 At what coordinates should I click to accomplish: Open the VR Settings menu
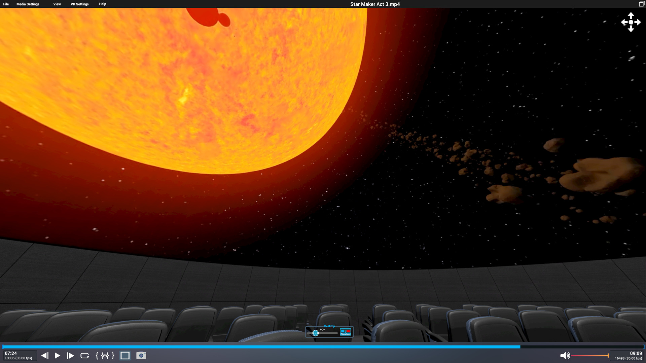pos(80,4)
